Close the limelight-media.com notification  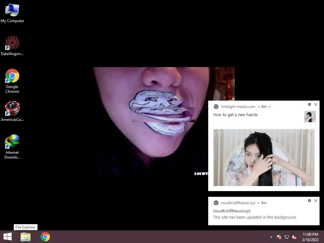(x=316, y=104)
